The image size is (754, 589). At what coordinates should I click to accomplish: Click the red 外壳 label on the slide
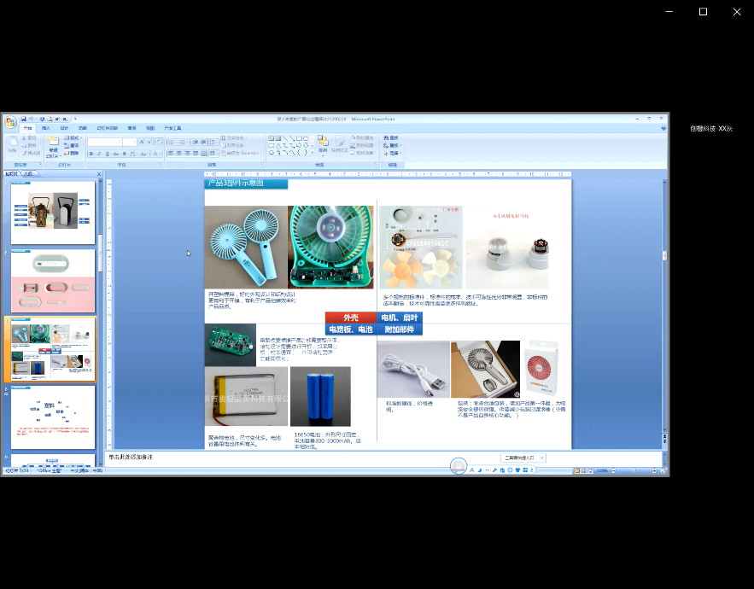pyautogui.click(x=350, y=318)
